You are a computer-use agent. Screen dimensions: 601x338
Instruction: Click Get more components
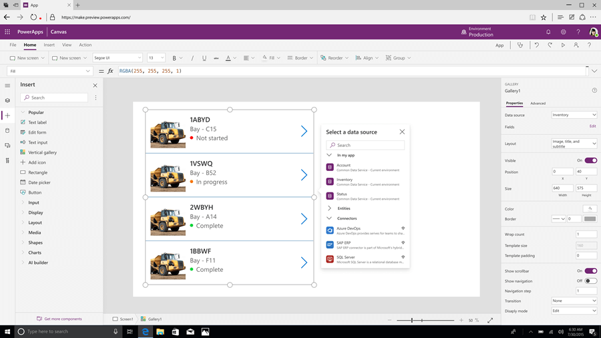[x=59, y=319]
